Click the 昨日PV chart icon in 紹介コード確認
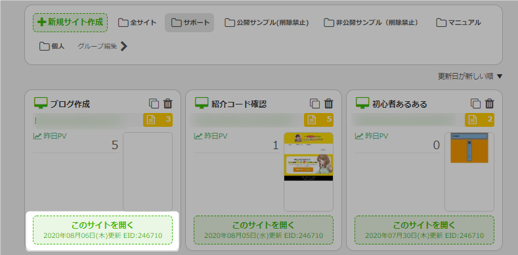Screen dimensions: 518x255 point(198,136)
